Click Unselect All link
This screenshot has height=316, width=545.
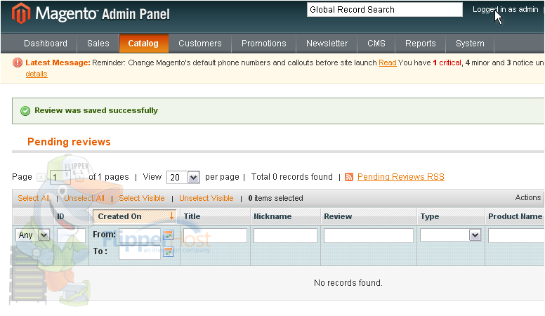tap(84, 198)
